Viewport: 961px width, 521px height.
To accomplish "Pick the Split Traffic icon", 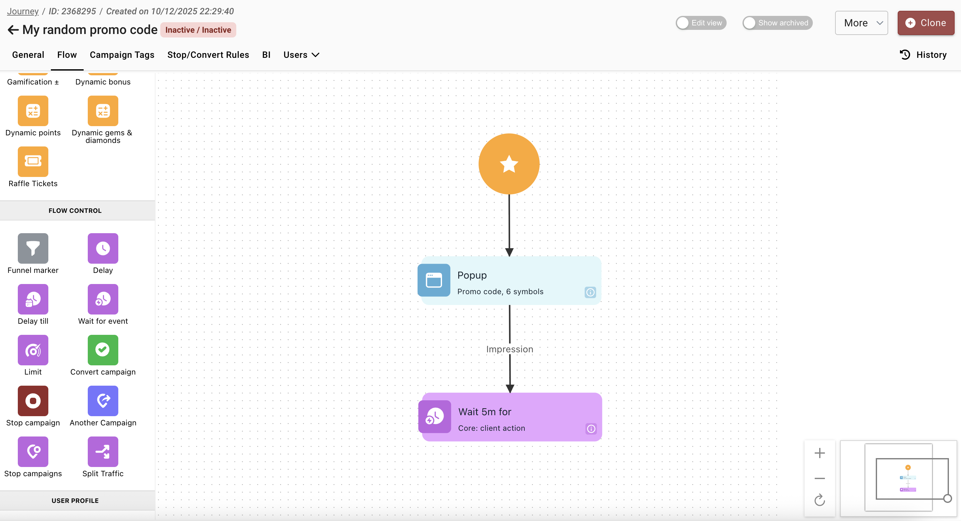I will [103, 451].
